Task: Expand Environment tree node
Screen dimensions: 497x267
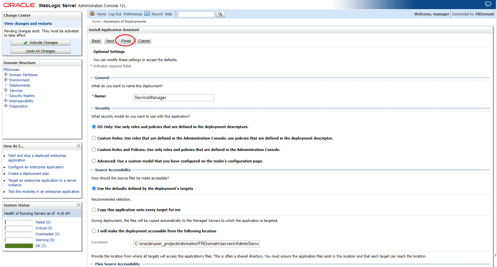Action: tap(6, 80)
